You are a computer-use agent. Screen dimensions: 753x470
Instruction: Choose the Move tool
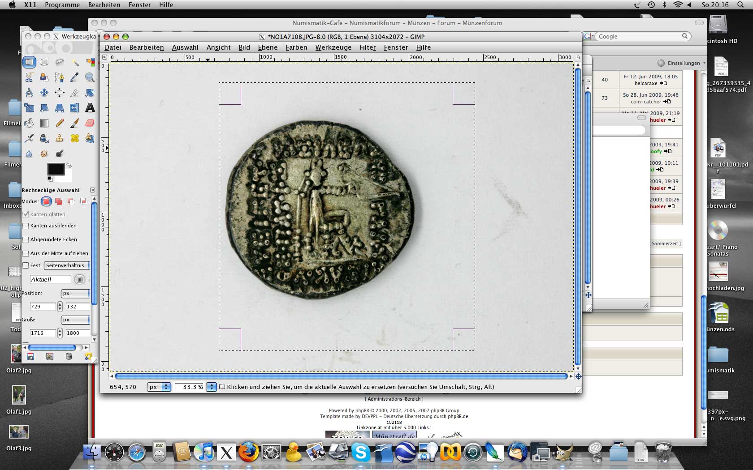pos(44,93)
